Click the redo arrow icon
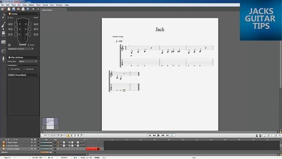282x159 pixels. (x=38, y=9)
